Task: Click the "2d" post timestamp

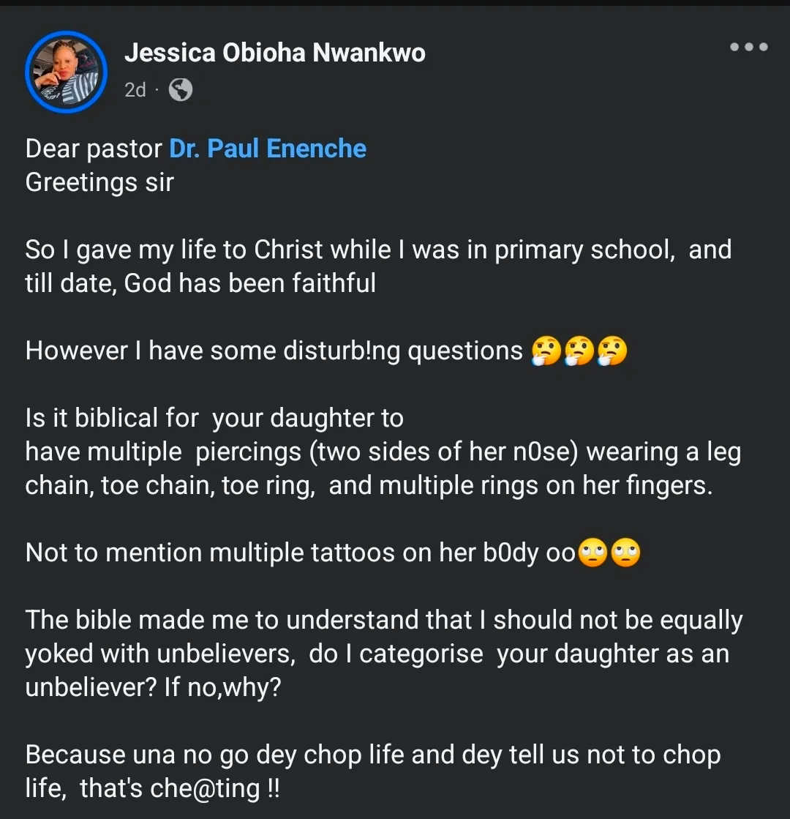Action: click(135, 90)
